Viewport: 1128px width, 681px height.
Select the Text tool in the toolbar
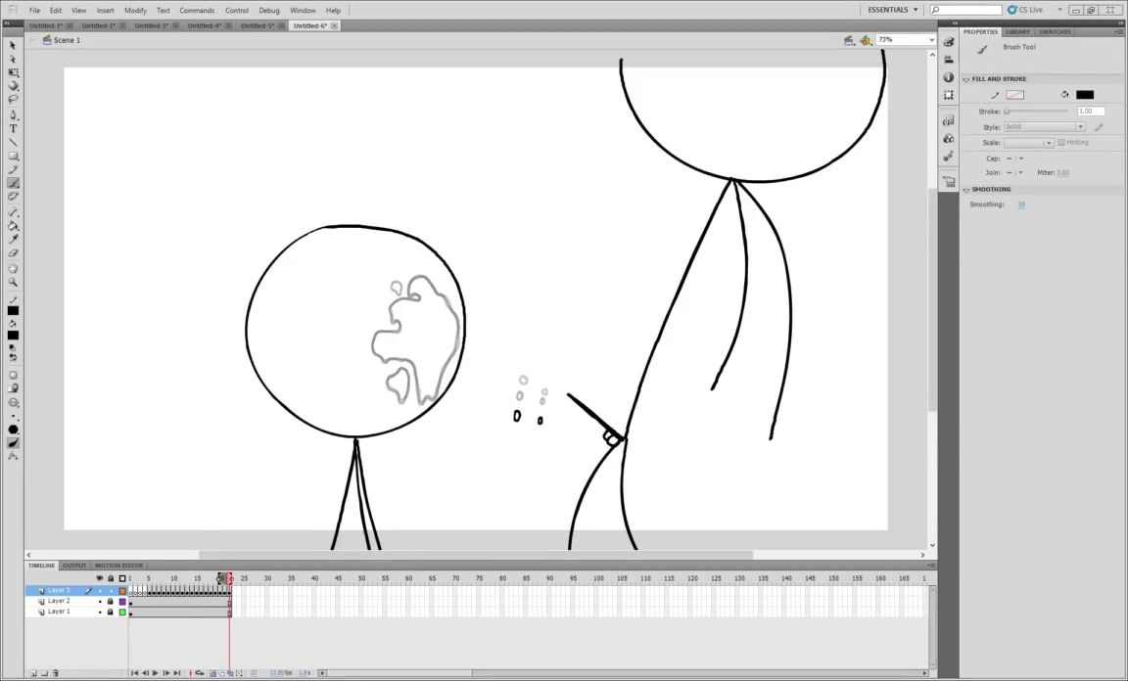click(13, 128)
